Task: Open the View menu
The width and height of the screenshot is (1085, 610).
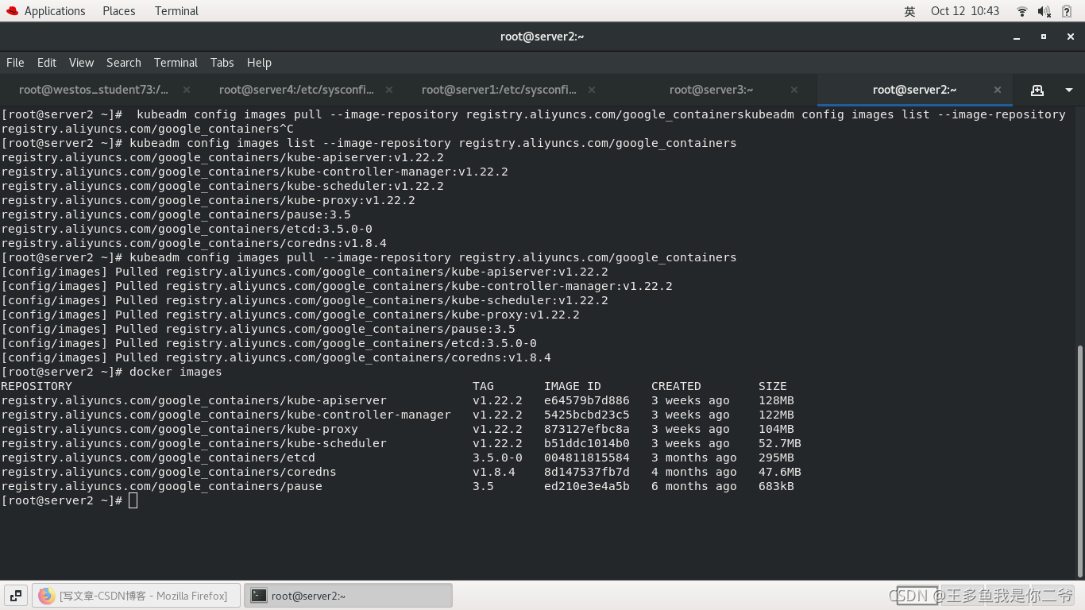Action: point(81,63)
